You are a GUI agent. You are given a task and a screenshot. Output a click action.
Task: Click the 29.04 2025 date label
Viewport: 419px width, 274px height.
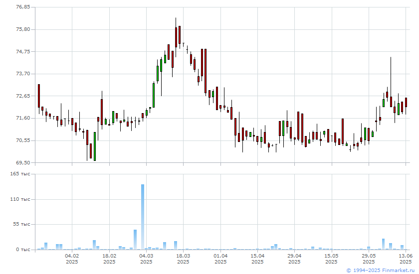click(x=294, y=259)
